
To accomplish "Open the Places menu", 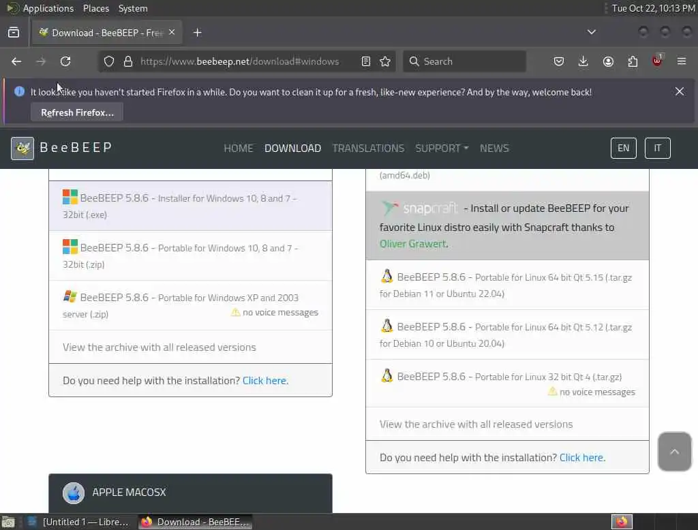I will click(x=95, y=8).
